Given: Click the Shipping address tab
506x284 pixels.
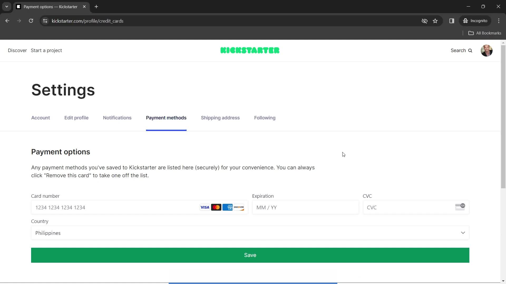Looking at the screenshot, I should coord(220,118).
